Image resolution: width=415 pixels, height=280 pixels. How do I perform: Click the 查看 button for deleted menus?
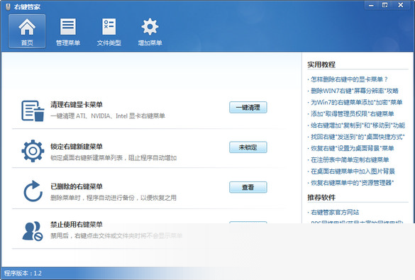[x=248, y=187]
